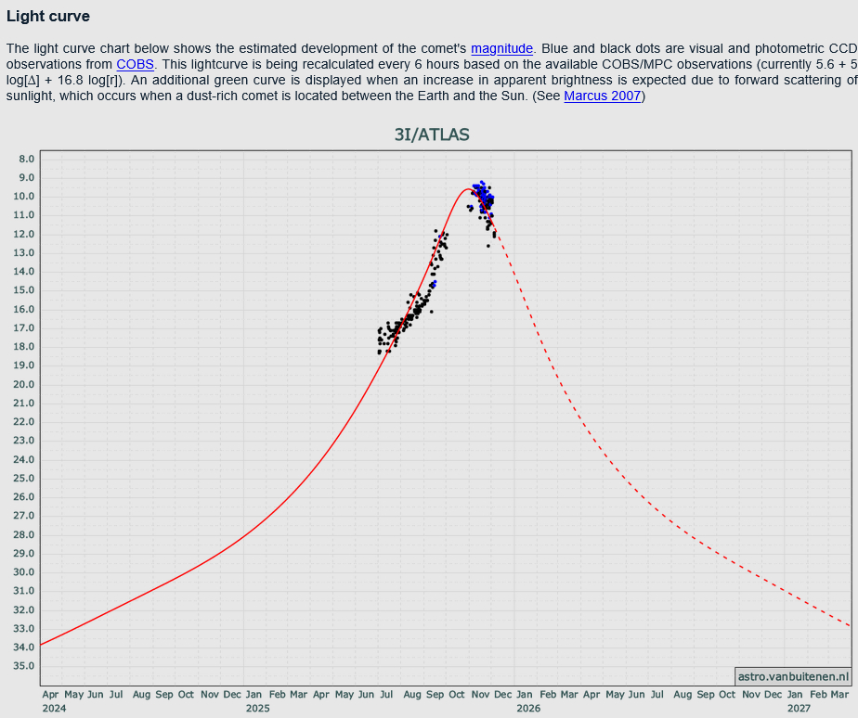
Task: Click the 10.0 label on the magnitude axis
Action: click(25, 197)
